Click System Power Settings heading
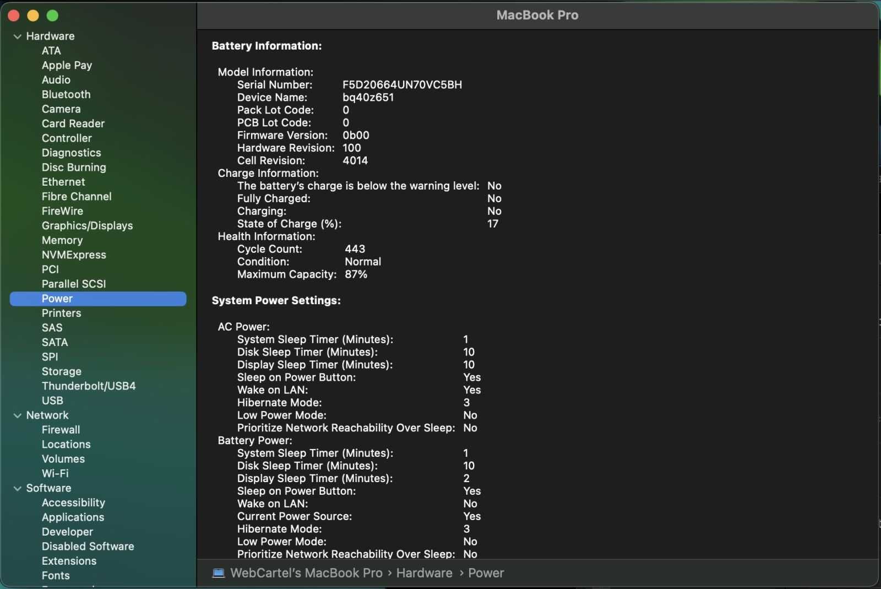This screenshot has width=881, height=589. pyautogui.click(x=276, y=301)
